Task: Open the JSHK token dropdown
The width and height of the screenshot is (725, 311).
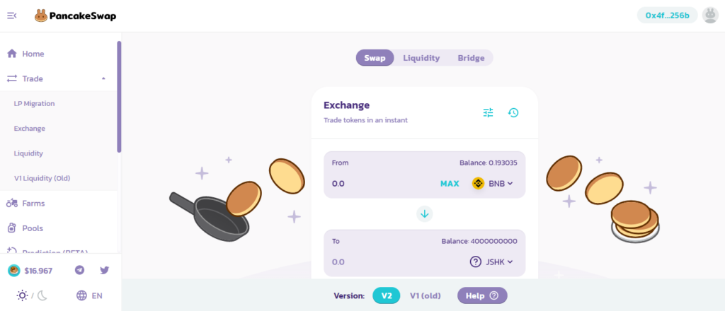Action: coord(491,262)
